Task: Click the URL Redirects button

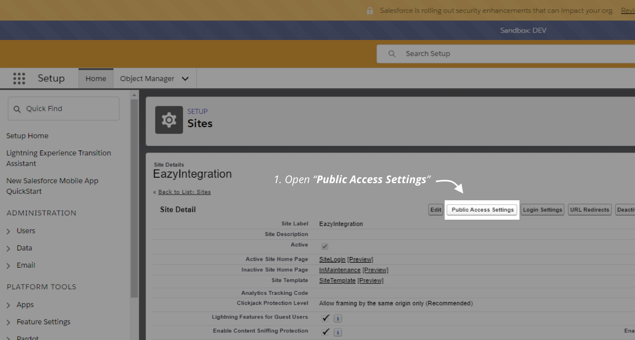Action: pos(590,210)
